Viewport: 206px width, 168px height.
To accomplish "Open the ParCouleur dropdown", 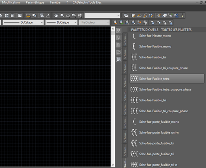I will coord(94,22).
